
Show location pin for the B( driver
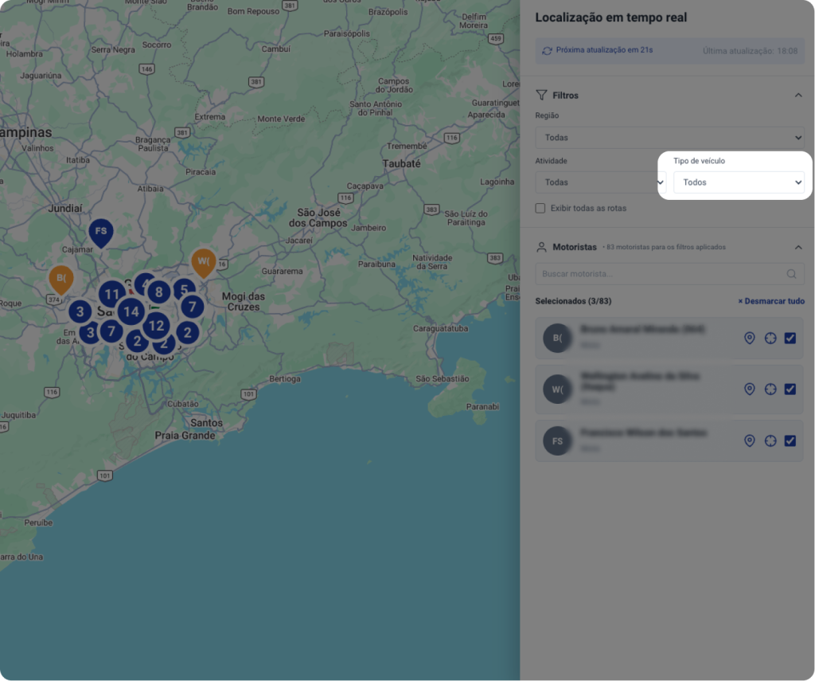pos(750,339)
